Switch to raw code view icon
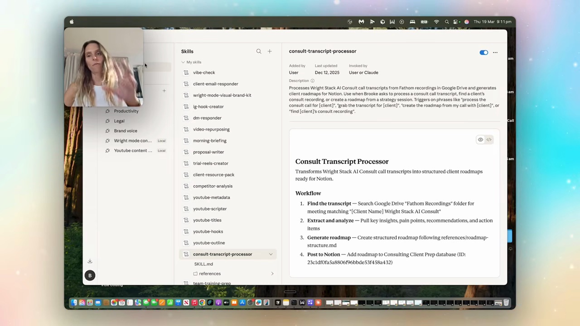580x326 pixels. (x=489, y=139)
